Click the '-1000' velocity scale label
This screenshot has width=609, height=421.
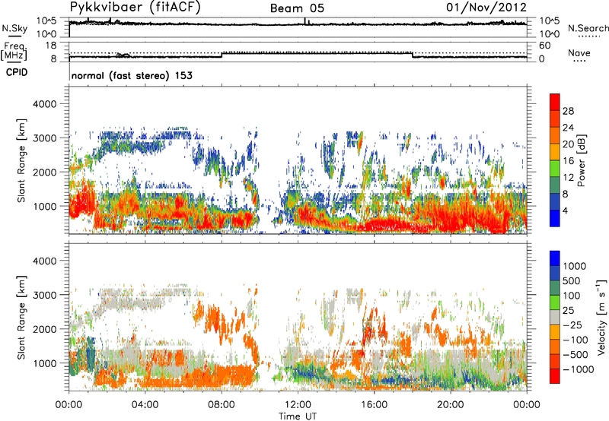[578, 369]
